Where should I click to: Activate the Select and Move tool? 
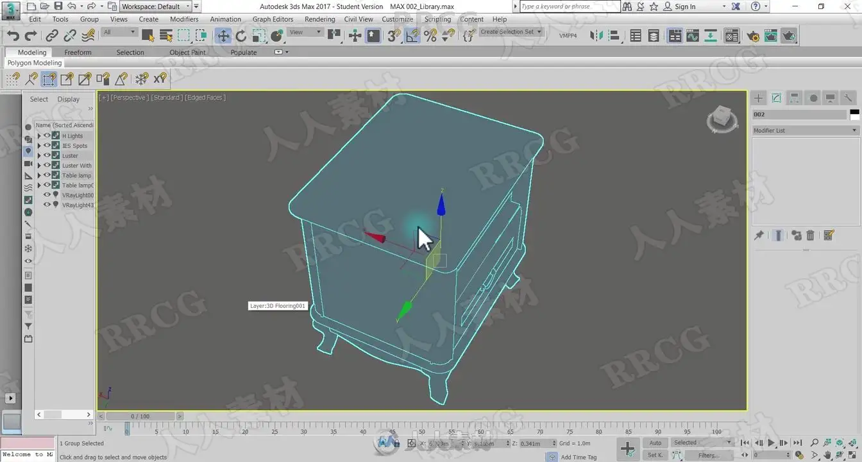click(223, 36)
